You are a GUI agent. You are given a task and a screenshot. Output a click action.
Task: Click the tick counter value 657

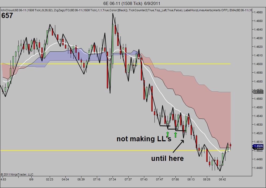[x=7, y=16]
